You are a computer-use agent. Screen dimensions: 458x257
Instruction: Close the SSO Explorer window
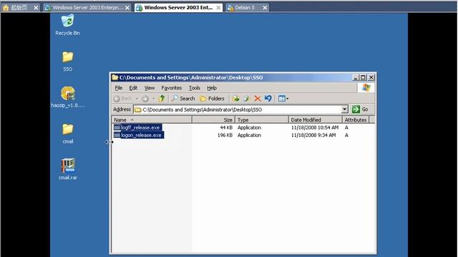pos(371,78)
